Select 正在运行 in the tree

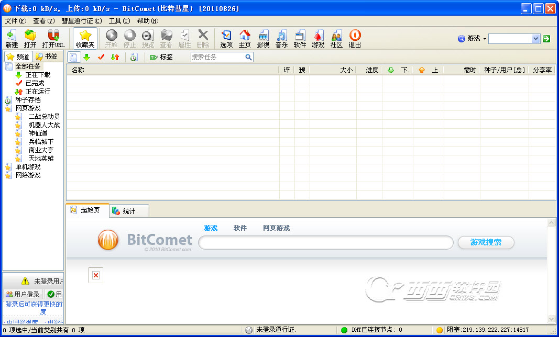point(38,92)
